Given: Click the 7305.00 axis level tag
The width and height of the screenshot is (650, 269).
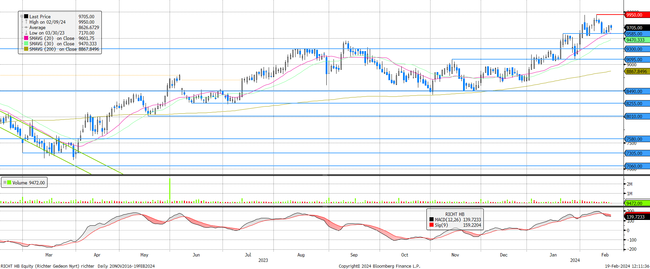Looking at the screenshot, I should tap(637, 153).
